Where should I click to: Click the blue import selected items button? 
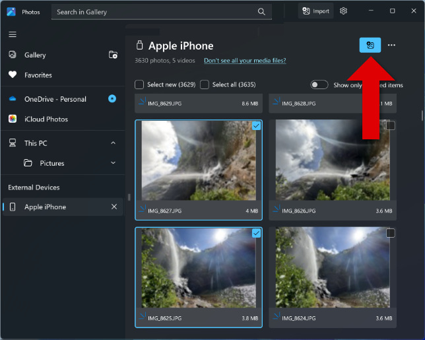(370, 45)
